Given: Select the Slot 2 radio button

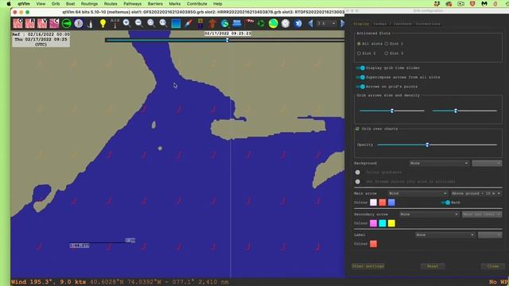Looking at the screenshot, I should (359, 53).
